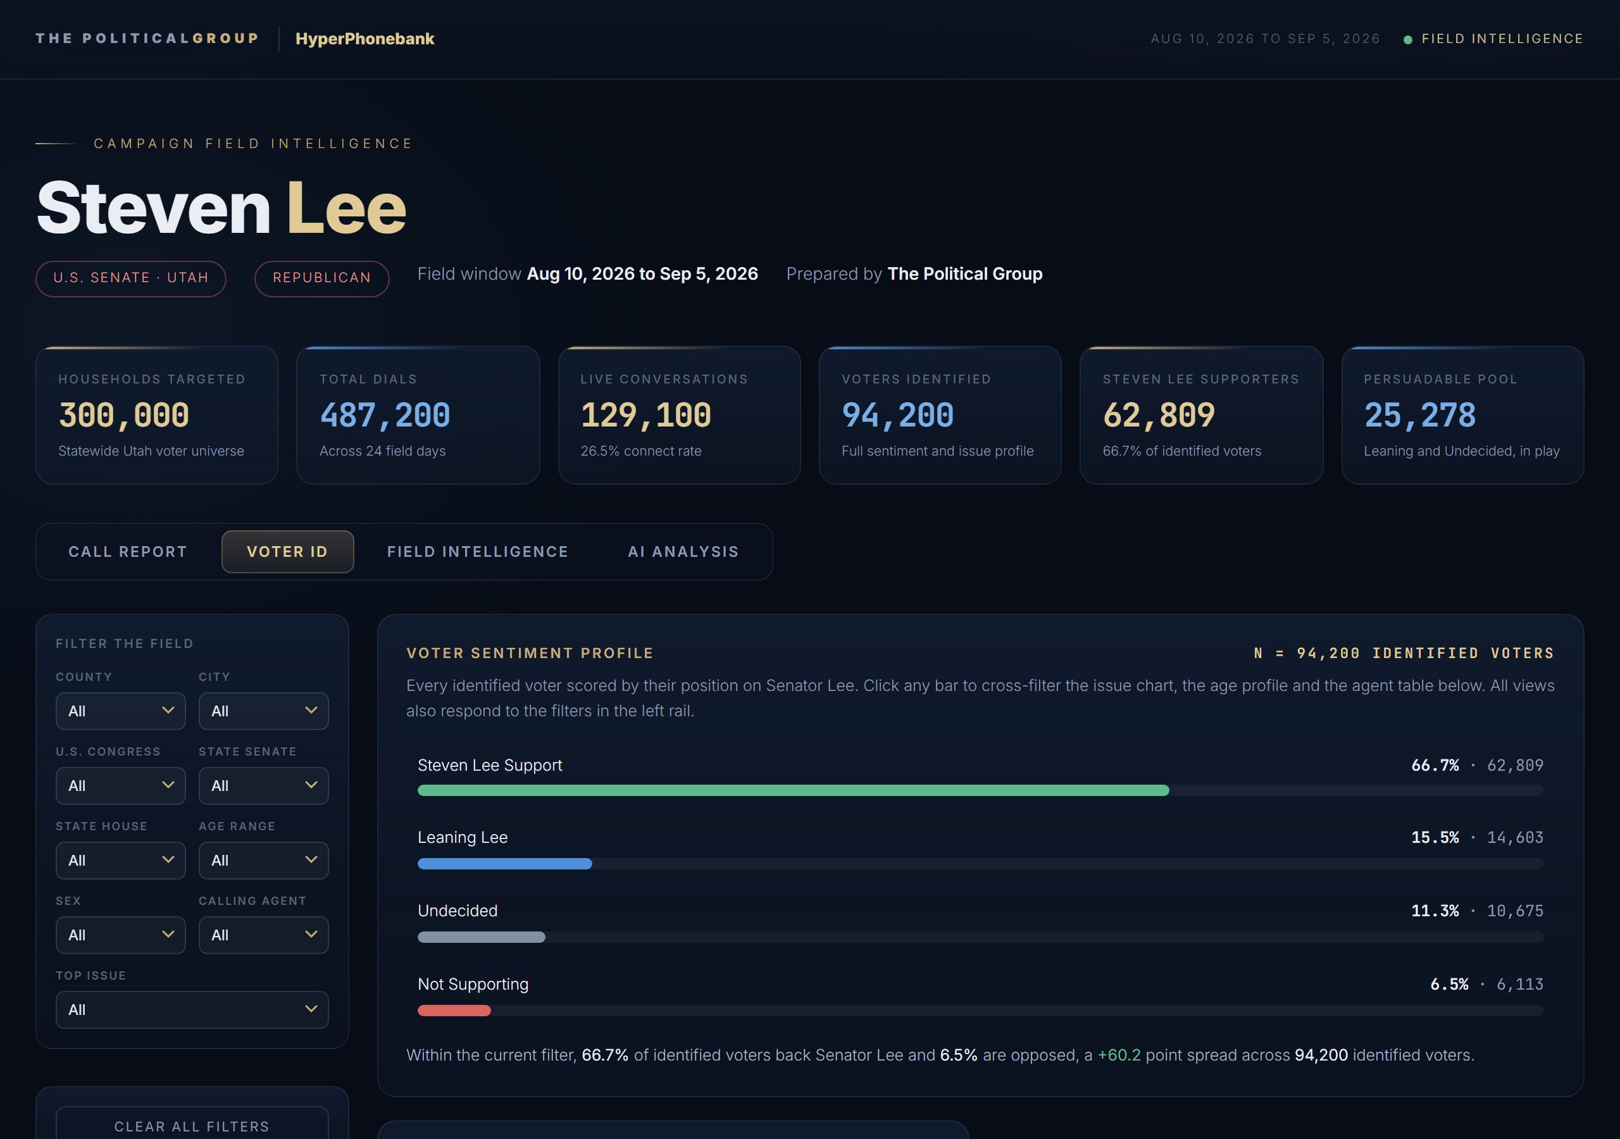Open the Age Range dropdown

(263, 860)
